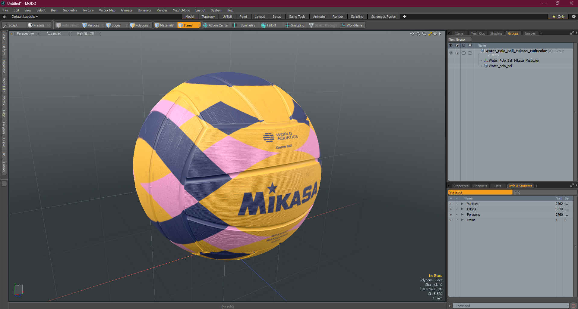Expand the Edges statistics row
578x309 pixels.
click(x=462, y=209)
